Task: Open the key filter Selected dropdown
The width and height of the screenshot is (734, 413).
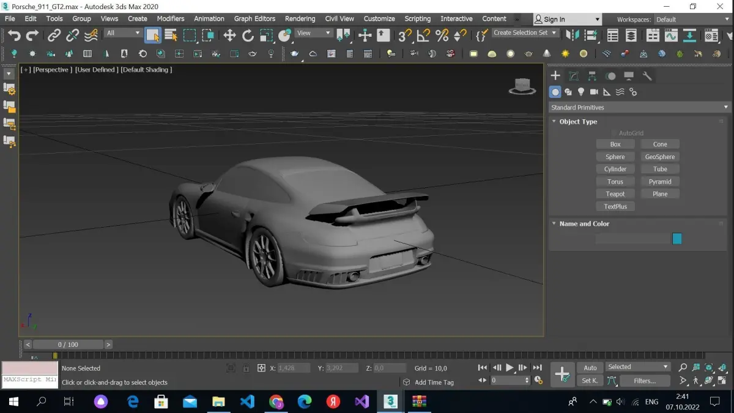Action: [x=638, y=367]
